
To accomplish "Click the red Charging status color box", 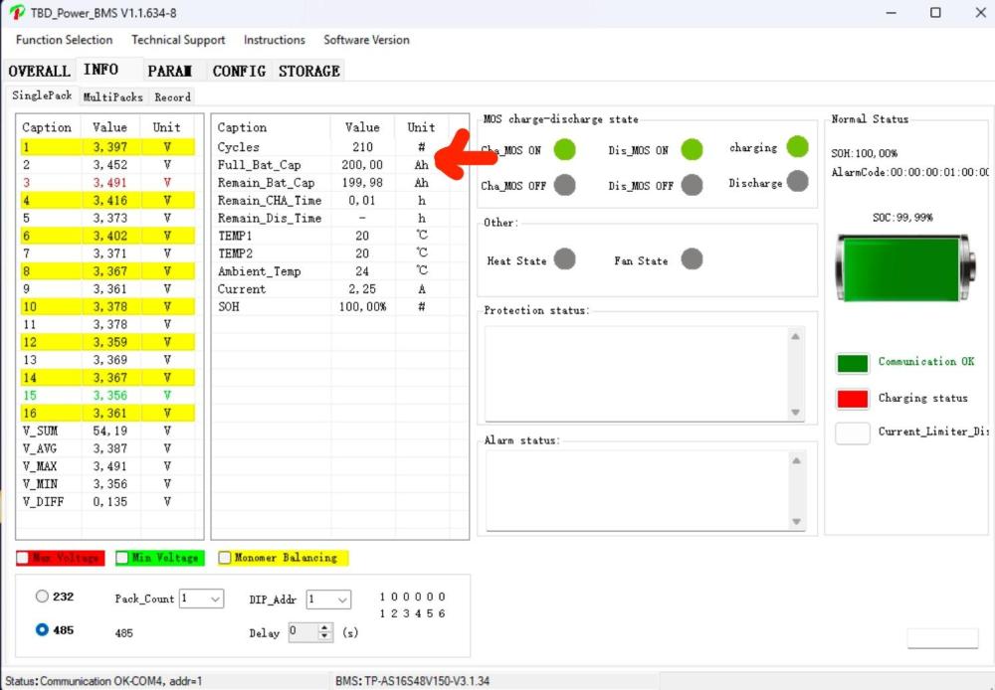I will (853, 399).
